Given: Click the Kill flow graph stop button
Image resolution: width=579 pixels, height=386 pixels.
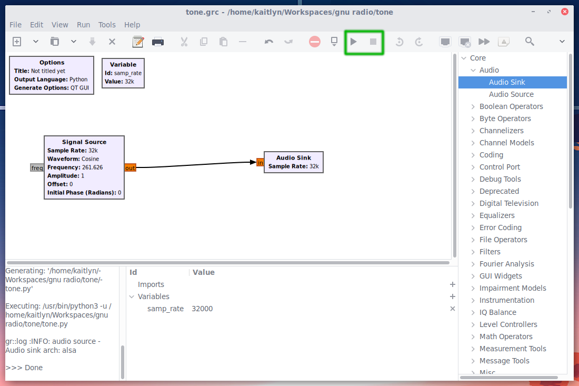Looking at the screenshot, I should point(373,42).
